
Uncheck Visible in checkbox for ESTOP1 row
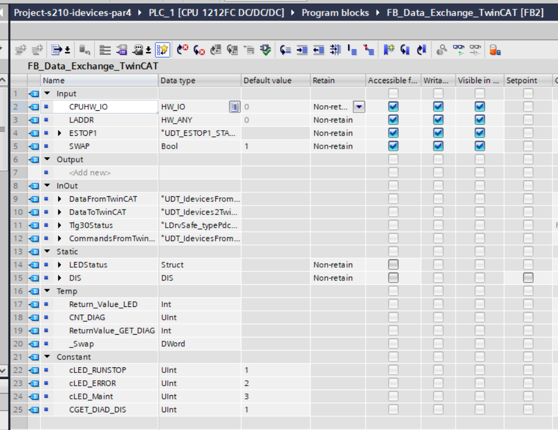click(x=480, y=133)
